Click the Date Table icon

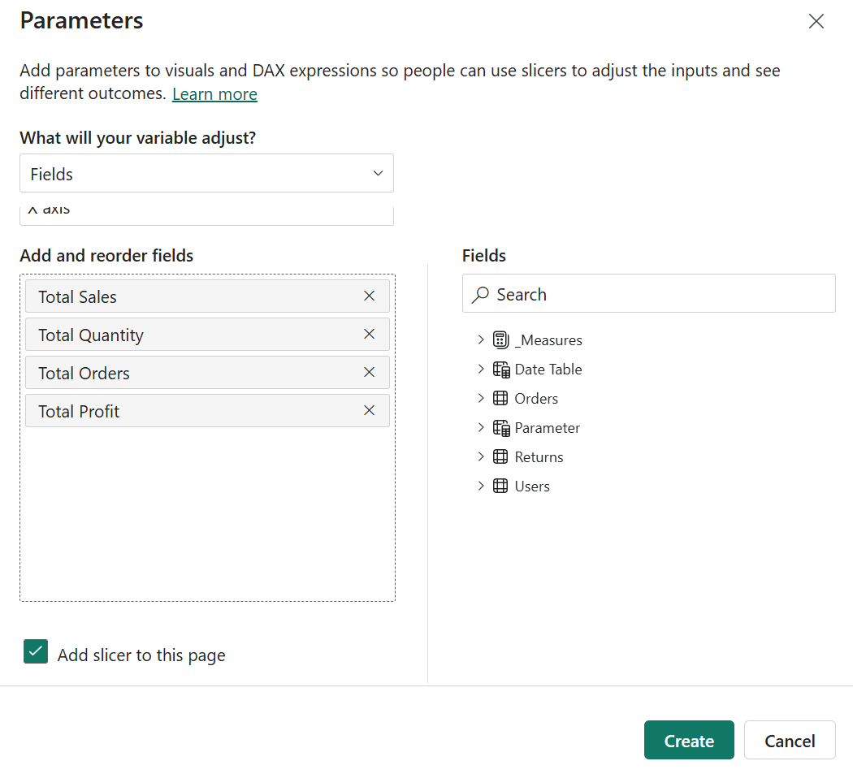tap(500, 370)
